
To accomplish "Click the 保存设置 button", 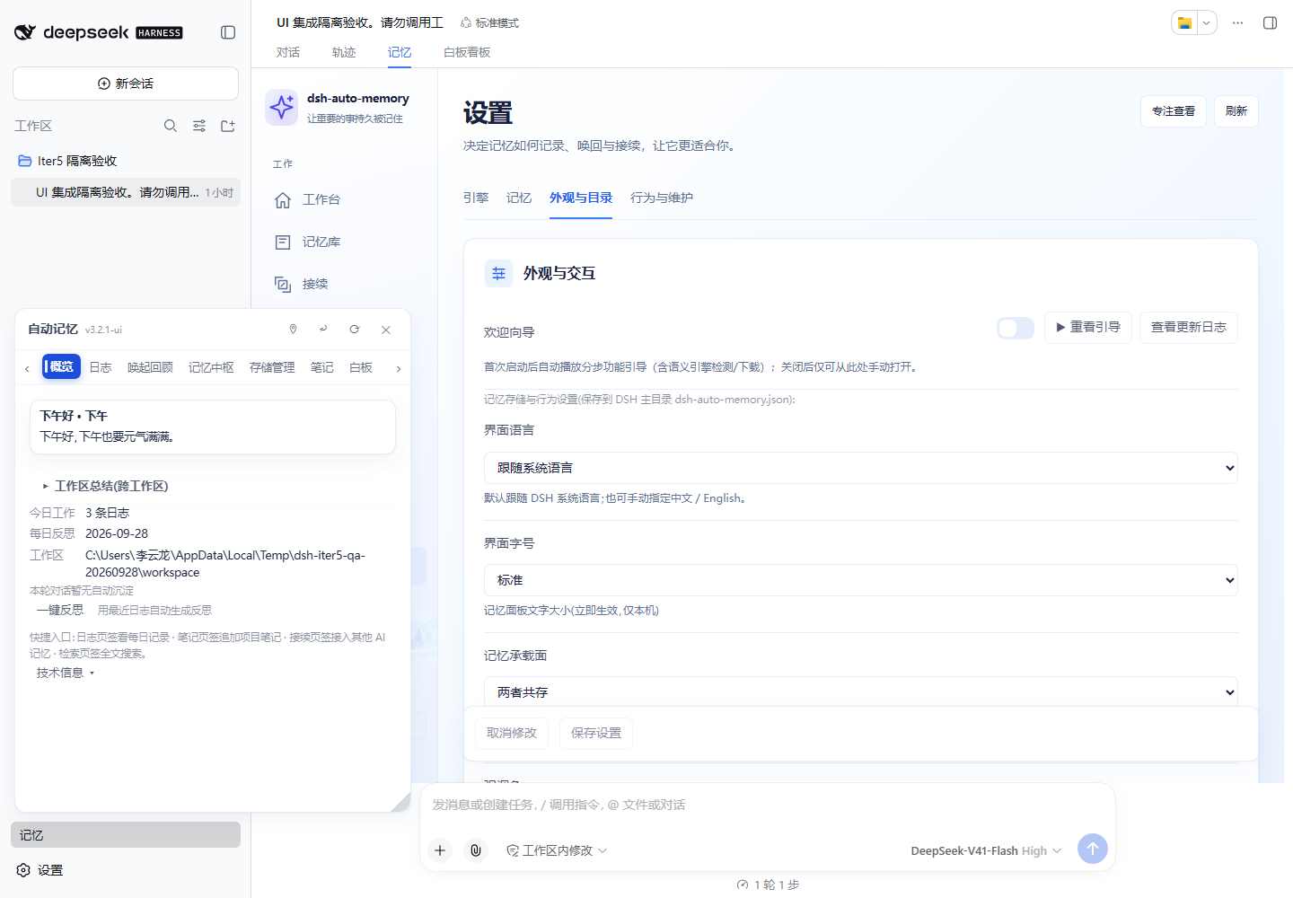I will click(x=596, y=733).
